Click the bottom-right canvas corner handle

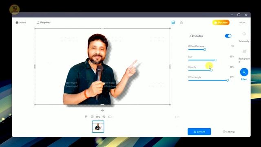pyautogui.click(x=170, y=105)
